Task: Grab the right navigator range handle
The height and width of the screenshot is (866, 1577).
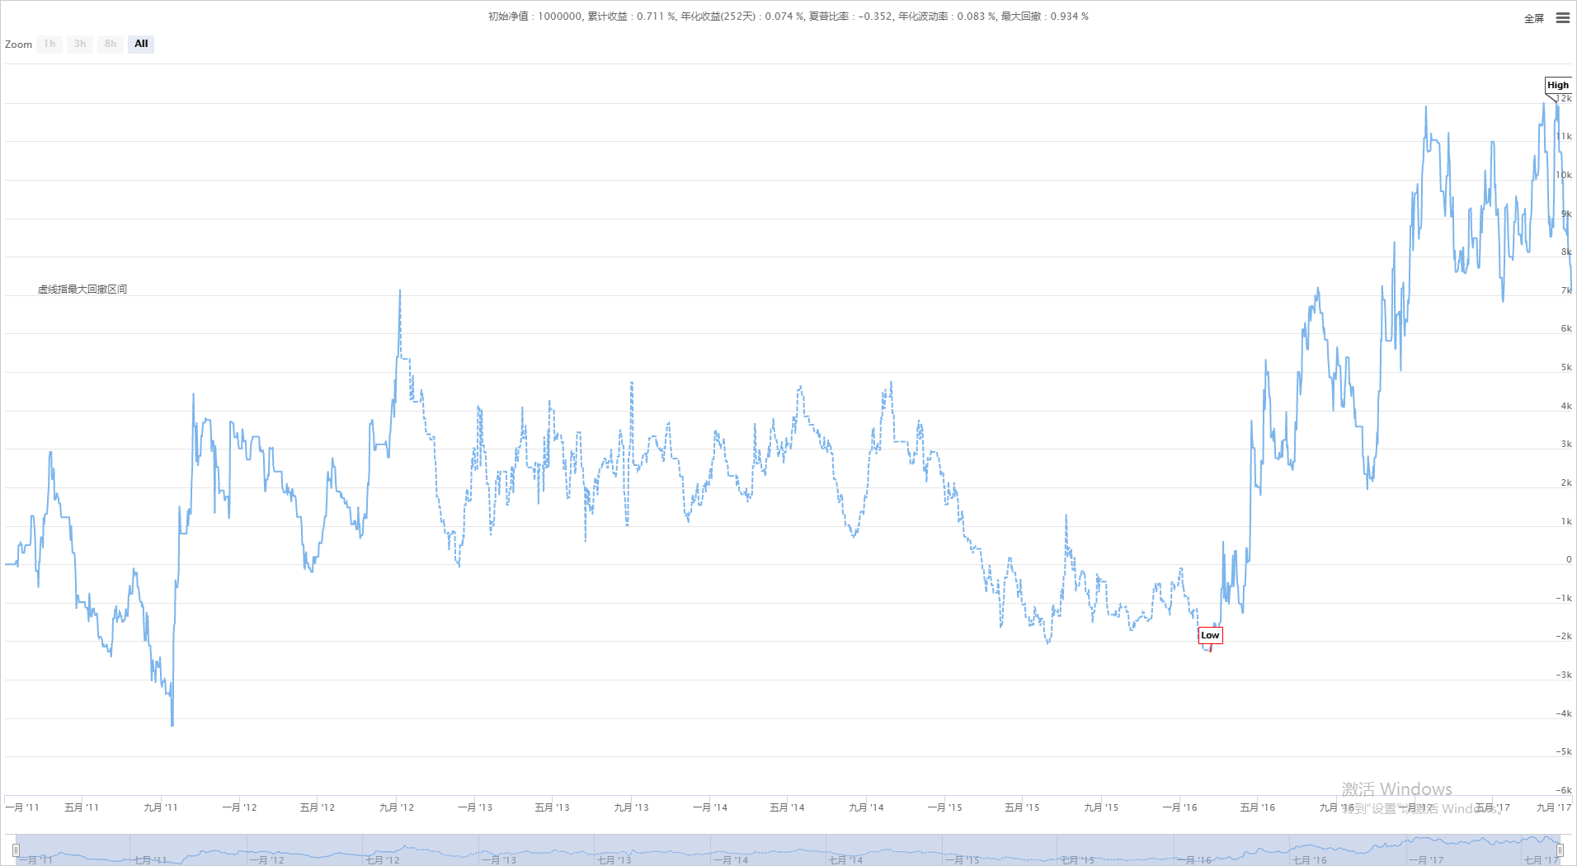Action: 1560,850
